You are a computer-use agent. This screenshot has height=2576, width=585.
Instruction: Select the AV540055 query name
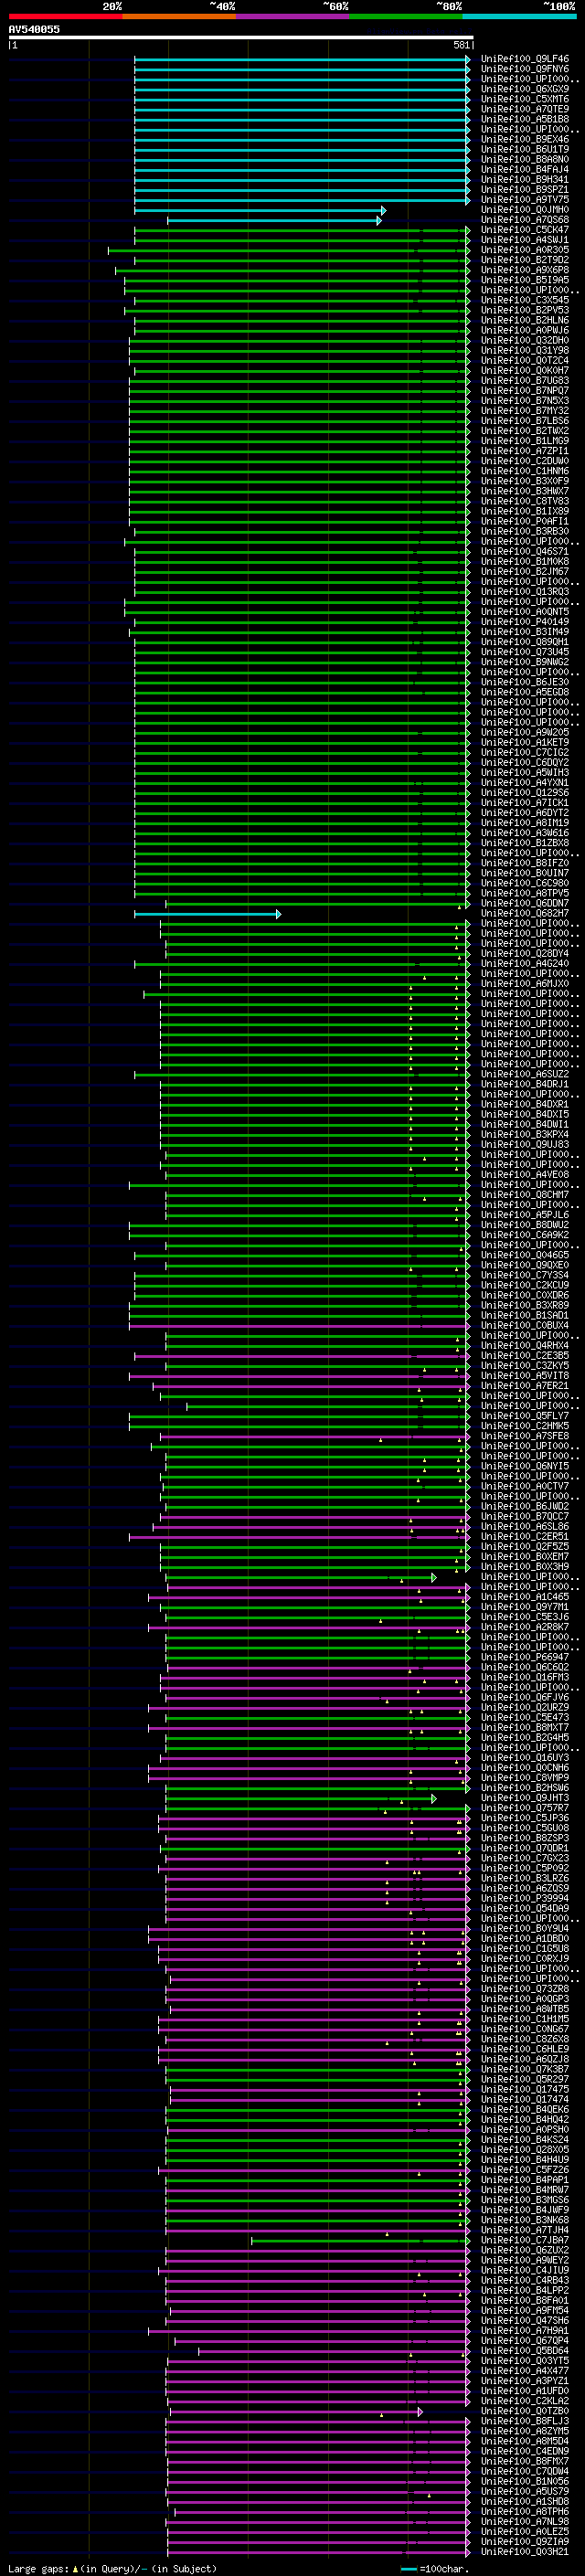point(34,29)
